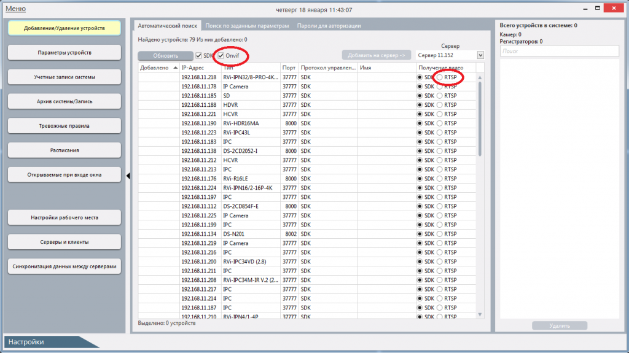Open the Меню menu
The width and height of the screenshot is (629, 353).
pos(16,9)
